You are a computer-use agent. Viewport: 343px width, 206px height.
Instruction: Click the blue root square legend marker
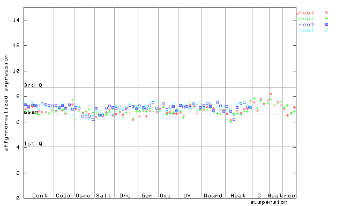[x=326, y=25]
